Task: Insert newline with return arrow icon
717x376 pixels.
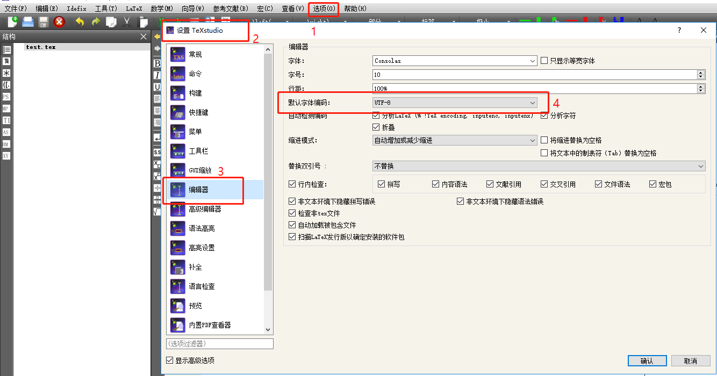Action: (157, 138)
